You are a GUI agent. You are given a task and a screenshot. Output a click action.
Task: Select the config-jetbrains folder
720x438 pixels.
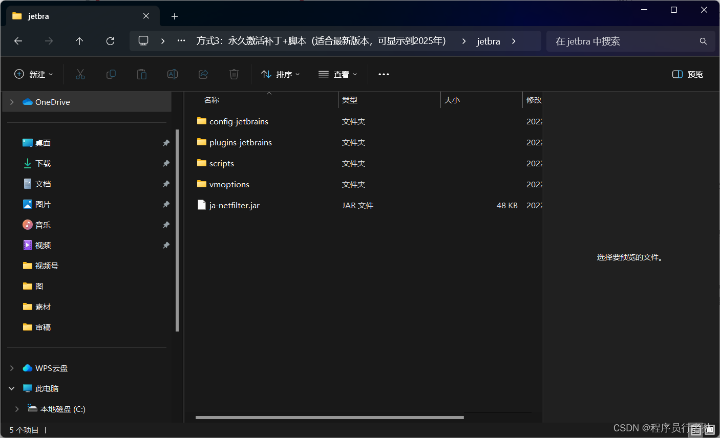coord(239,121)
